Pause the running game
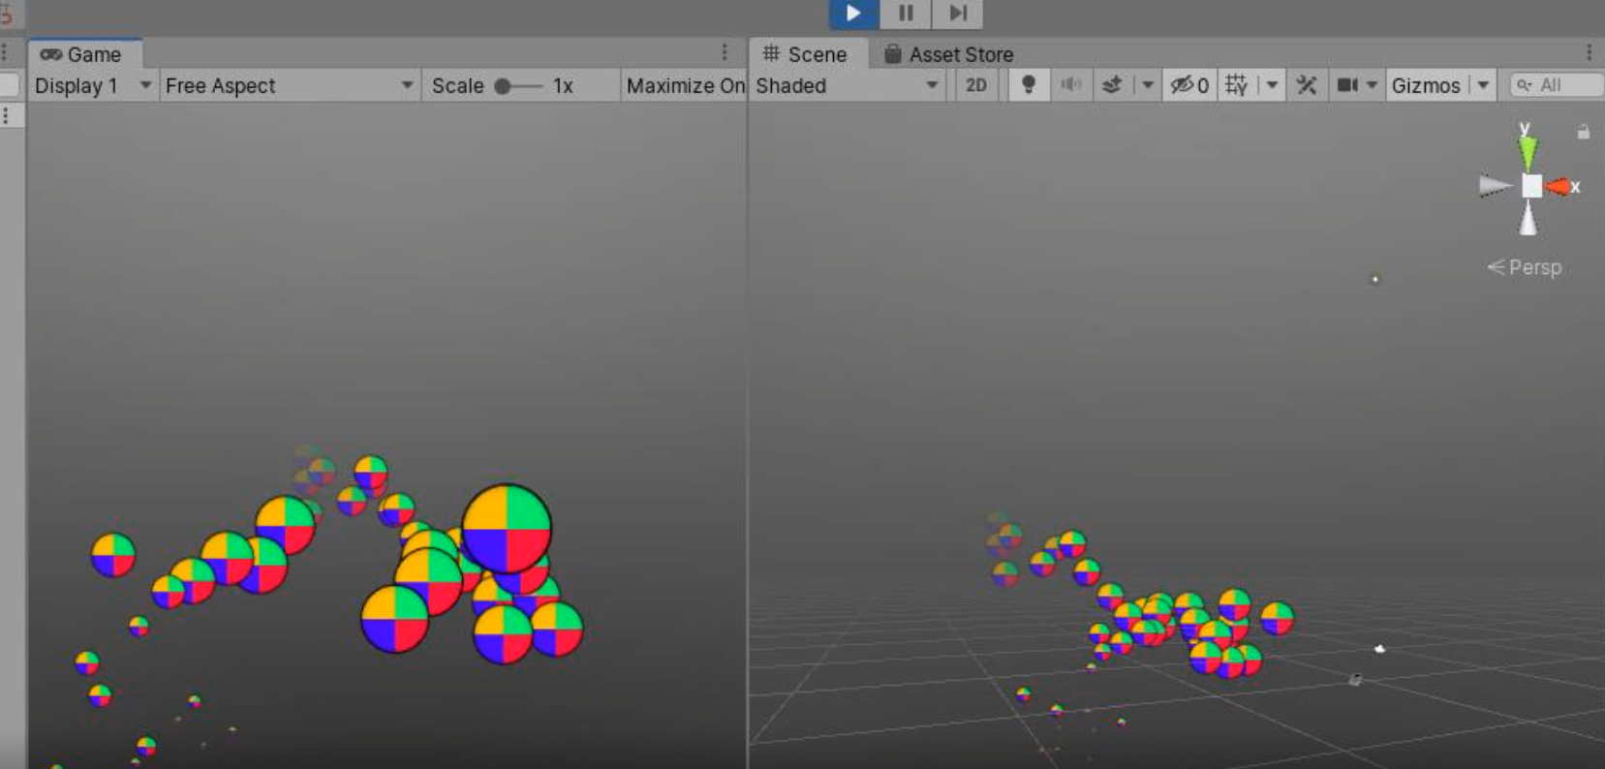This screenshot has width=1605, height=769. click(906, 14)
